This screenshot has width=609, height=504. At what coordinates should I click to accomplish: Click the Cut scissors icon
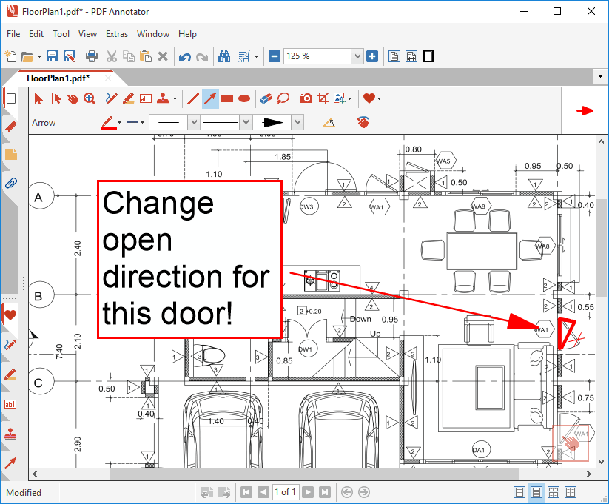coord(112,56)
